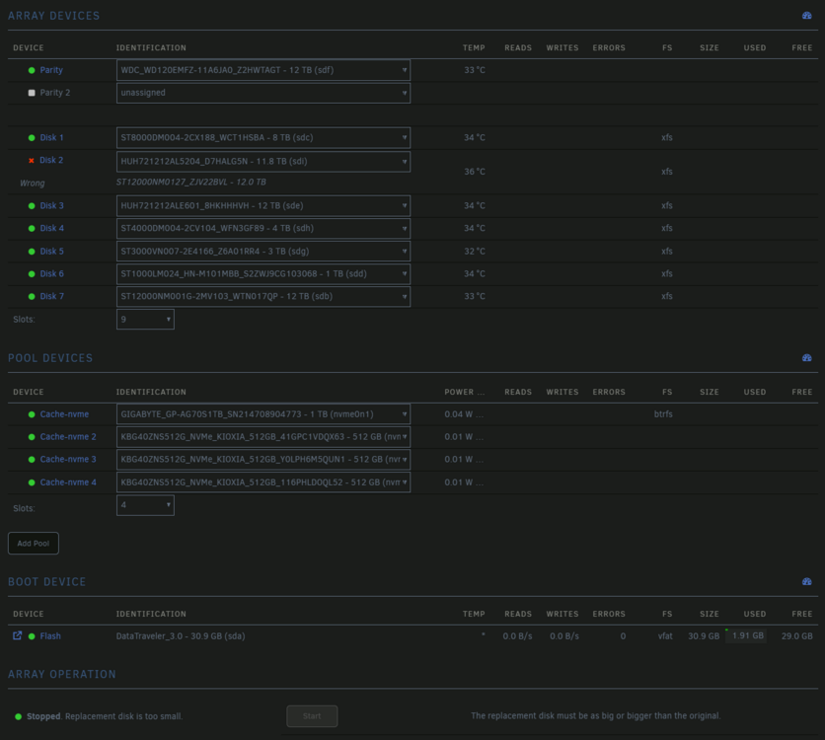
Task: Open the Disk 3 device link
Action: pyautogui.click(x=51, y=205)
